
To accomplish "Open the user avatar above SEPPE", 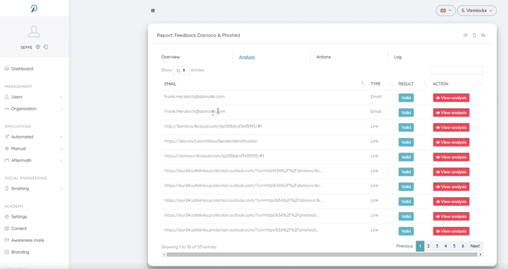I will tap(34, 31).
